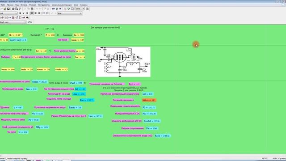
Task: Insert a component with the green icon
Action: [69, 9]
